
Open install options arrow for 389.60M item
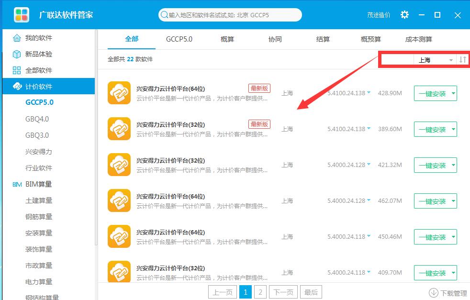pyautogui.click(x=453, y=129)
